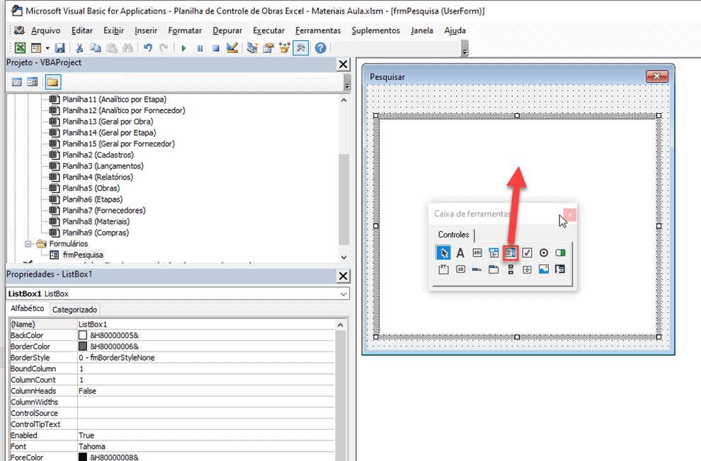Click the BorderColor color swatch
The height and width of the screenshot is (461, 701).
83,346
